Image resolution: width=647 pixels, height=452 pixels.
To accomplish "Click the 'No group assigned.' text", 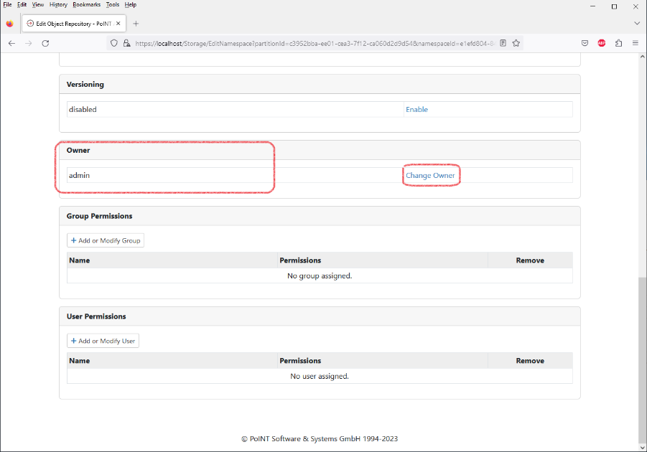I will tap(320, 276).
